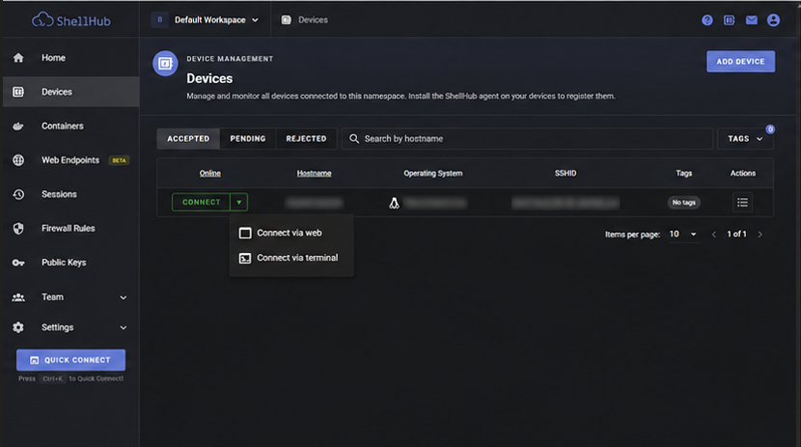This screenshot has width=801, height=447.
Task: Click the SSHID column header
Action: point(566,173)
